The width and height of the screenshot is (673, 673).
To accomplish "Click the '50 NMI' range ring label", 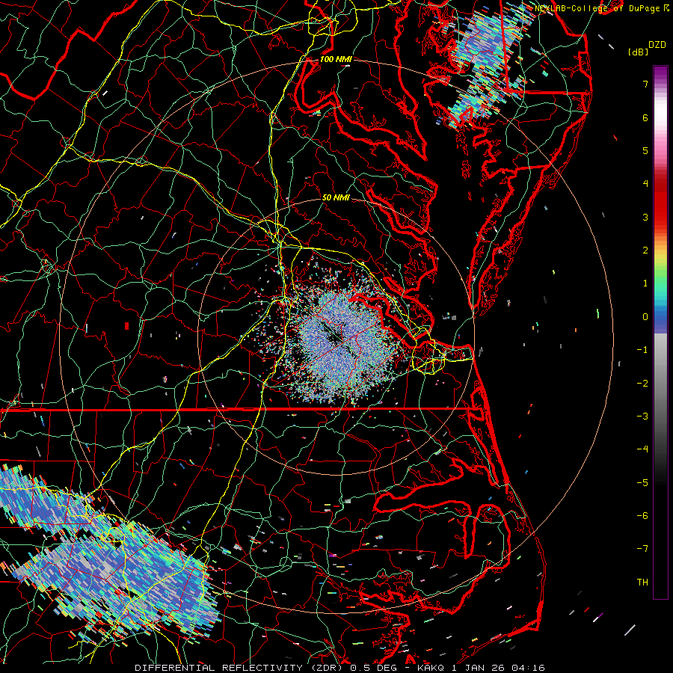I will 336,198.
